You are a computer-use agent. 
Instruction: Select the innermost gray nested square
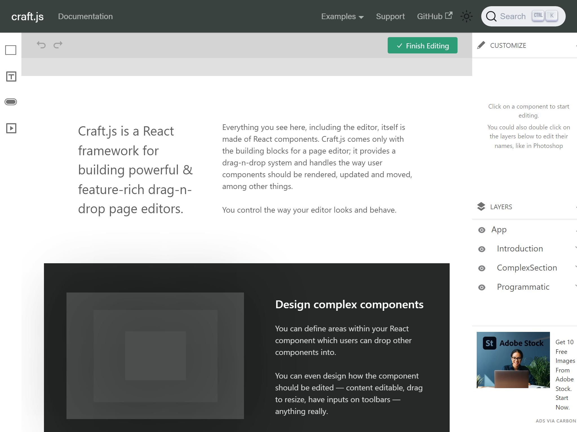(155, 356)
